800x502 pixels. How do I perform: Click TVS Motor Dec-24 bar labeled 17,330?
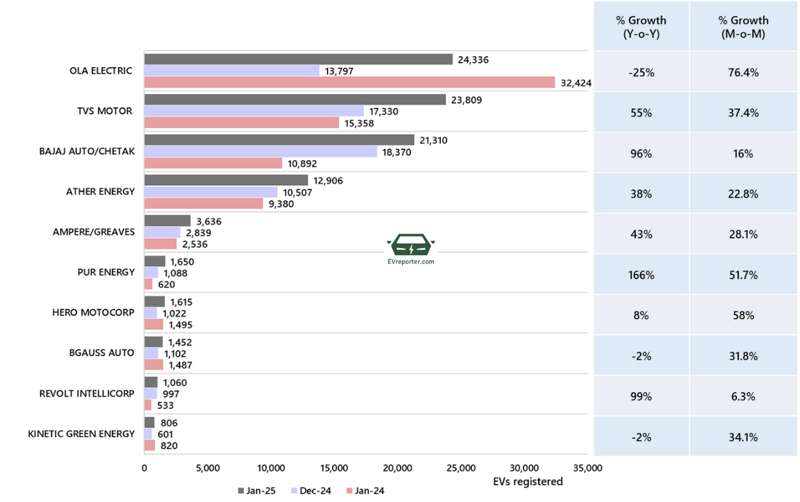tap(254, 111)
